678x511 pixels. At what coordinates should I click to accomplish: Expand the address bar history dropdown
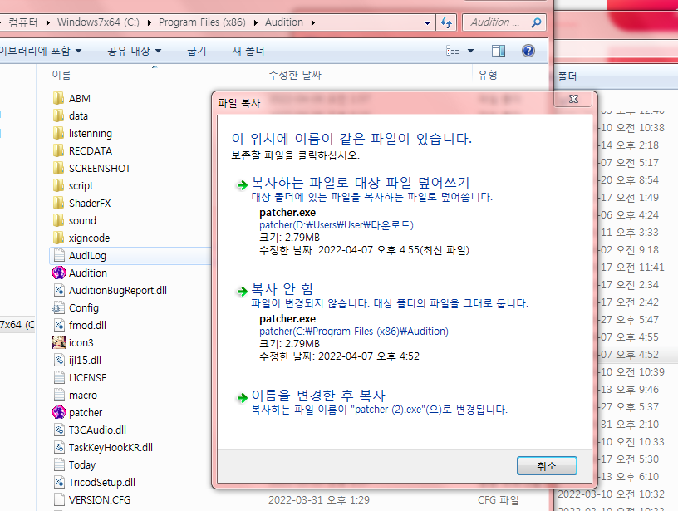tap(427, 23)
